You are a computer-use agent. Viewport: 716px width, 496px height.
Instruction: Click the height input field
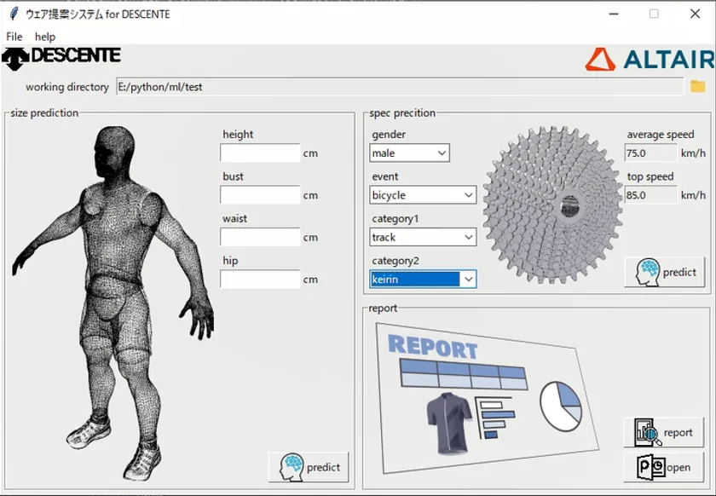(260, 153)
